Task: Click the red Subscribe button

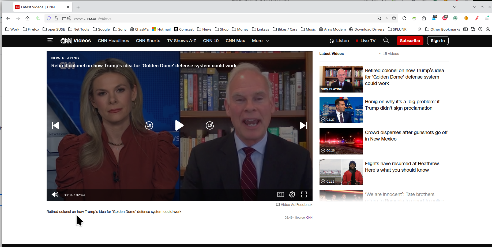Action: click(410, 40)
